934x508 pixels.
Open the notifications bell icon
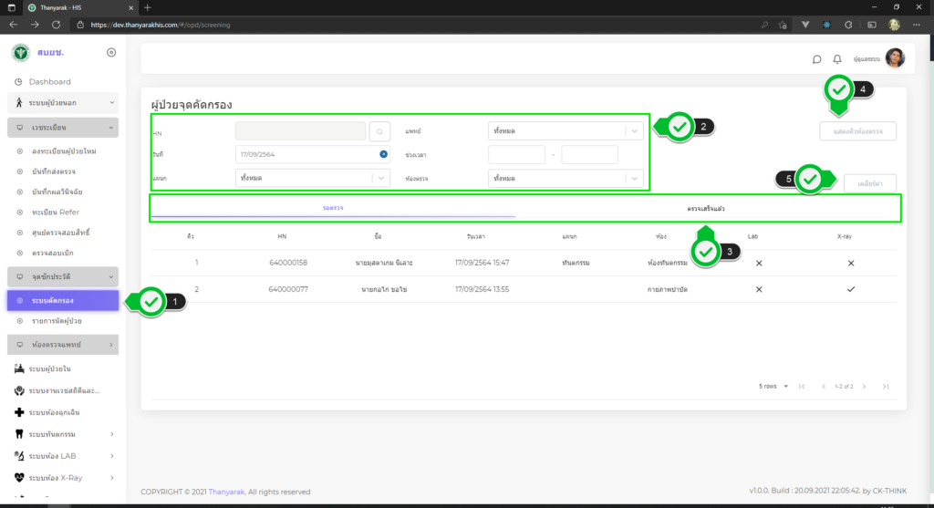pyautogui.click(x=837, y=59)
